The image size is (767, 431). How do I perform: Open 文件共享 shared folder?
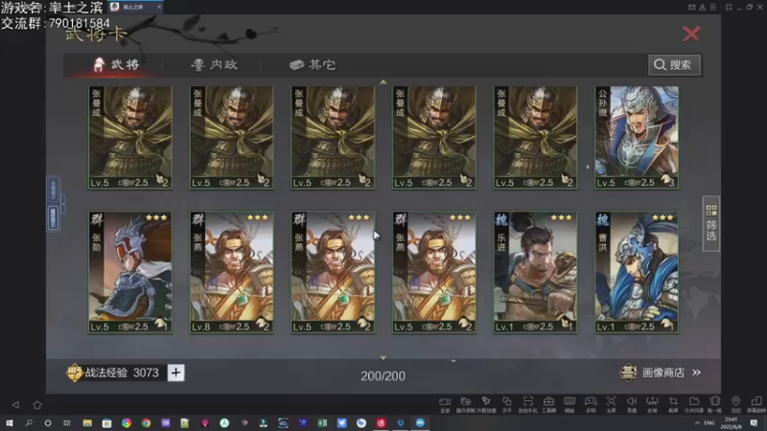(694, 403)
